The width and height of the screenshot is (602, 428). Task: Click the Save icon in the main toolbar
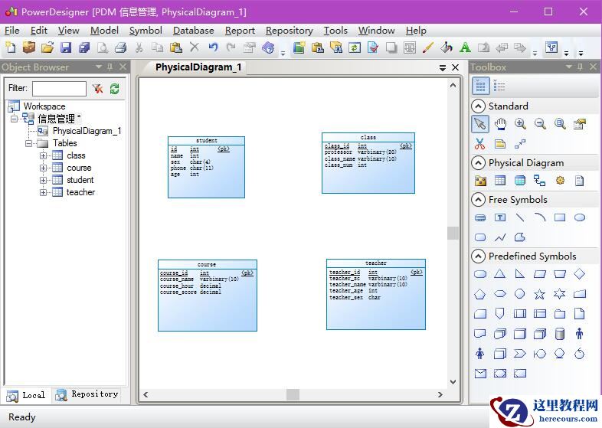66,48
